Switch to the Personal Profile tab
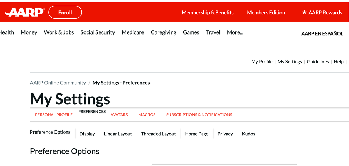Image resolution: width=349 pixels, height=166 pixels. click(54, 115)
